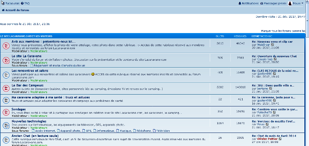Screen dimensions: 309x146
Task: Open the Sondages forum
Action: (x=19, y=109)
